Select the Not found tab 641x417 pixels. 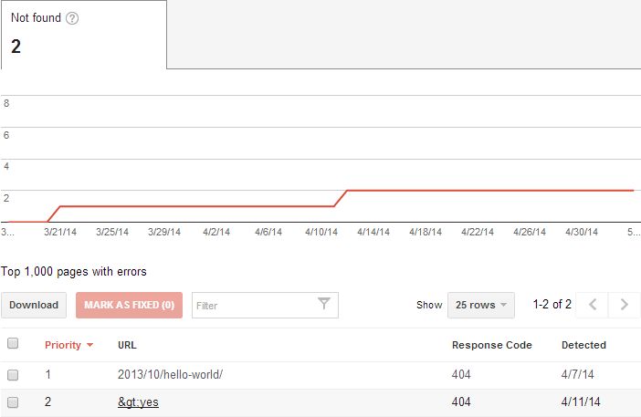[83, 35]
